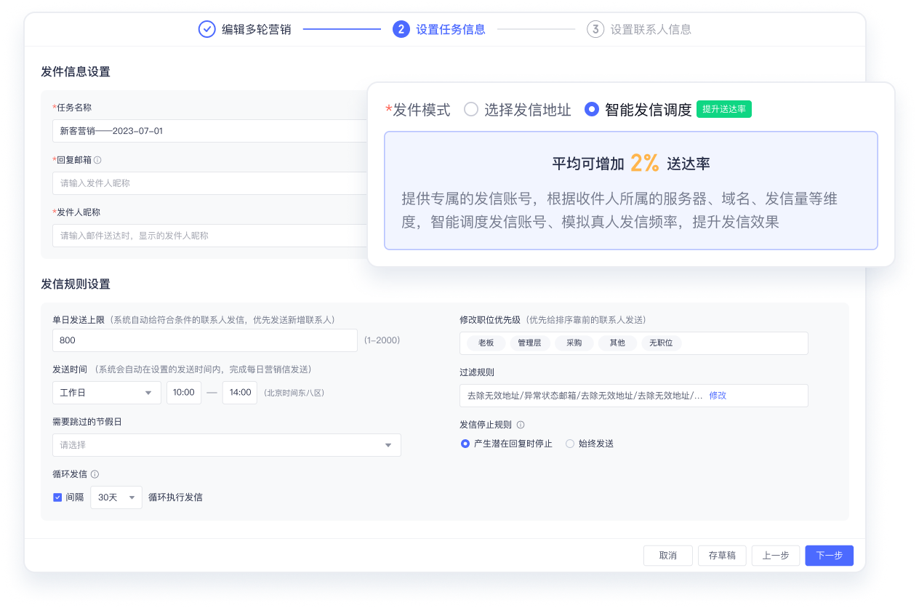Go to 设置联系人信息 step
The height and width of the screenshot is (608, 919).
pos(650,30)
